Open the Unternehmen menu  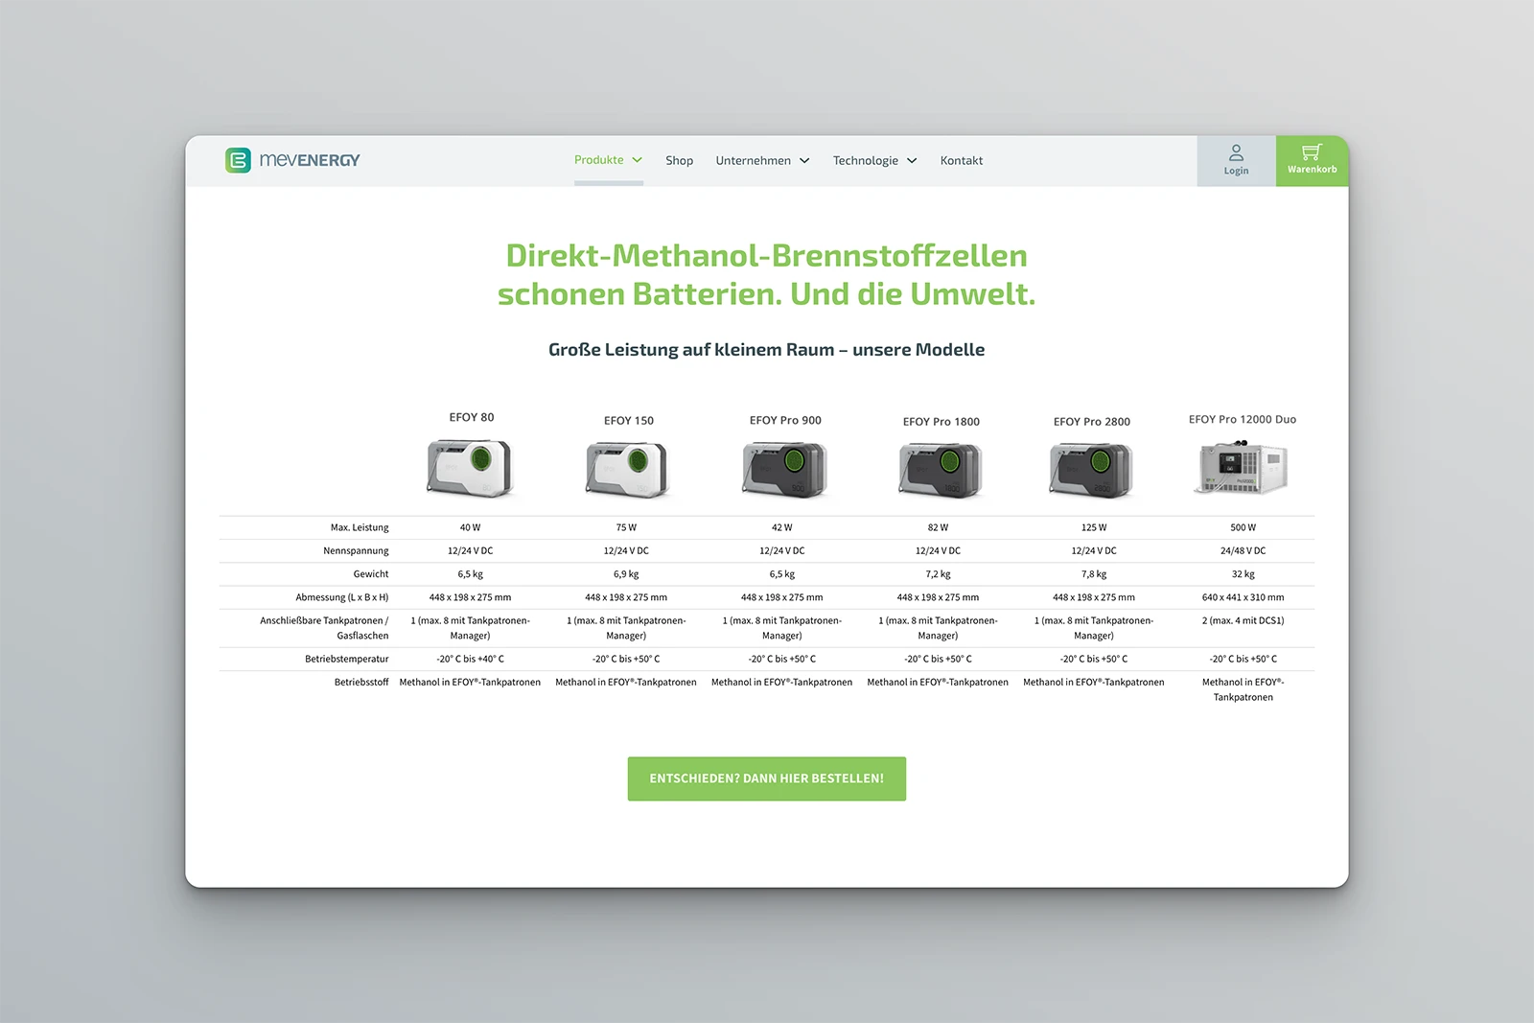753,161
